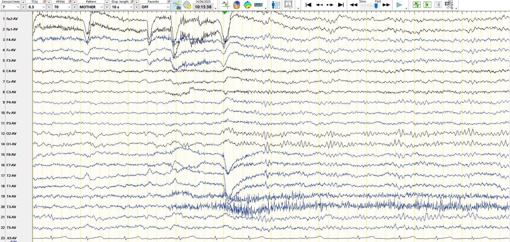Click the recording time 10:15:38 display
Screen dimensions: 510x242
tap(203, 7)
